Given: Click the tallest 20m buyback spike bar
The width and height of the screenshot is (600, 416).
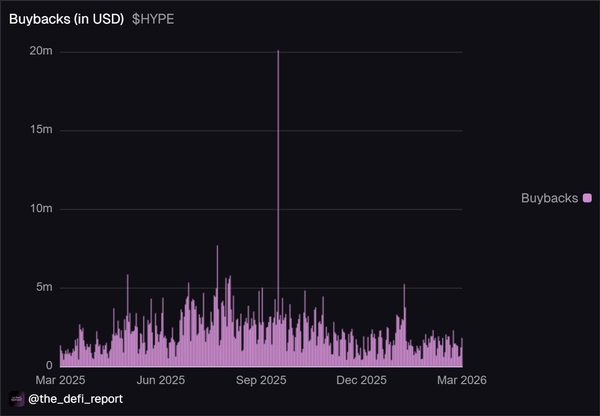Looking at the screenshot, I should (278, 208).
